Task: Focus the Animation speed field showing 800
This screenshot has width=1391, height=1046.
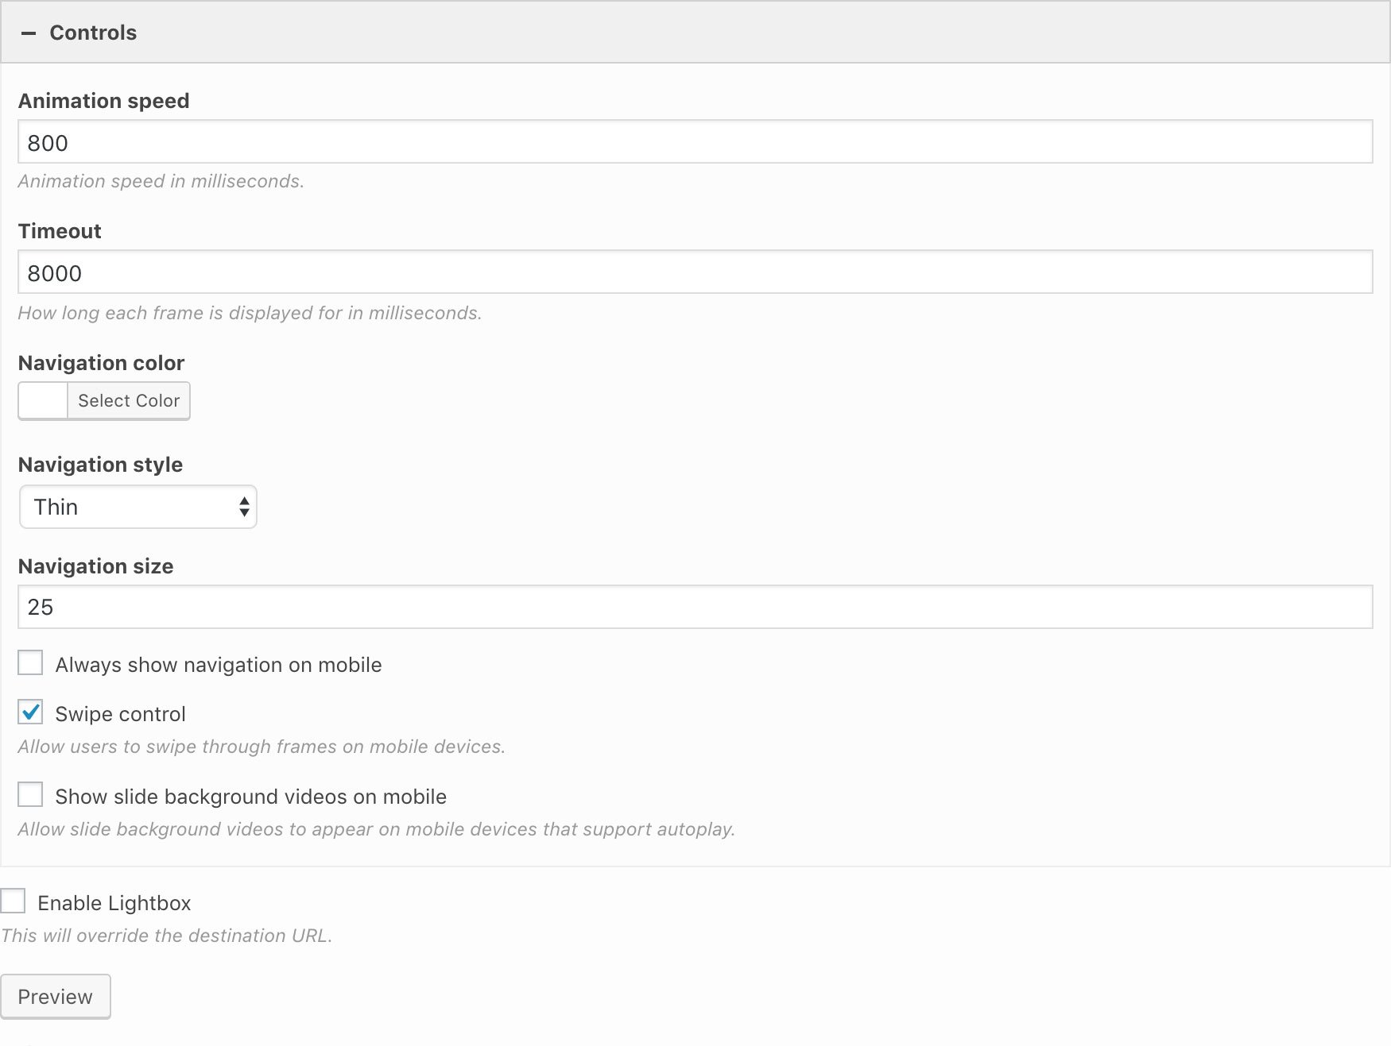Action: click(x=695, y=142)
